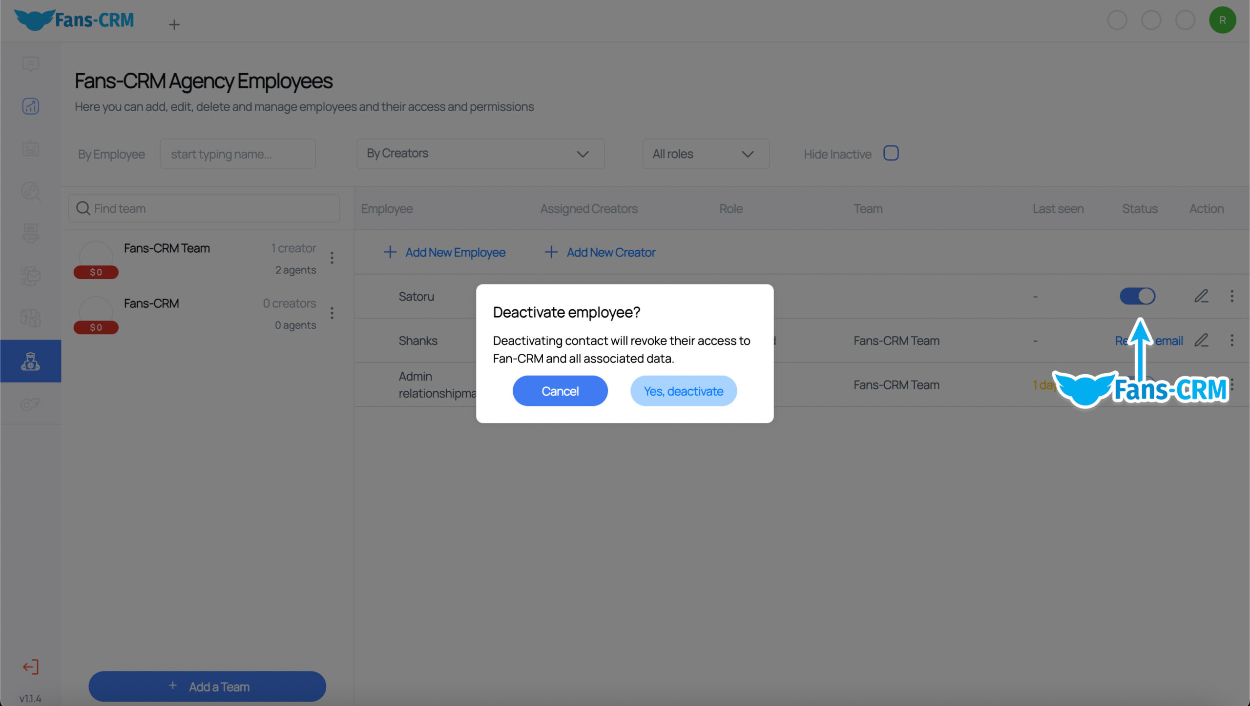Enable the Hide Inactive checkbox
The image size is (1250, 706).
(x=891, y=154)
